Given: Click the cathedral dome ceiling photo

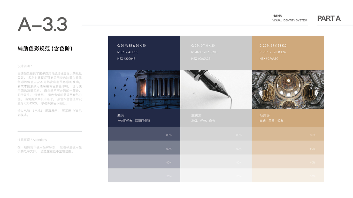Looking at the screenshot, I should (x=288, y=90).
